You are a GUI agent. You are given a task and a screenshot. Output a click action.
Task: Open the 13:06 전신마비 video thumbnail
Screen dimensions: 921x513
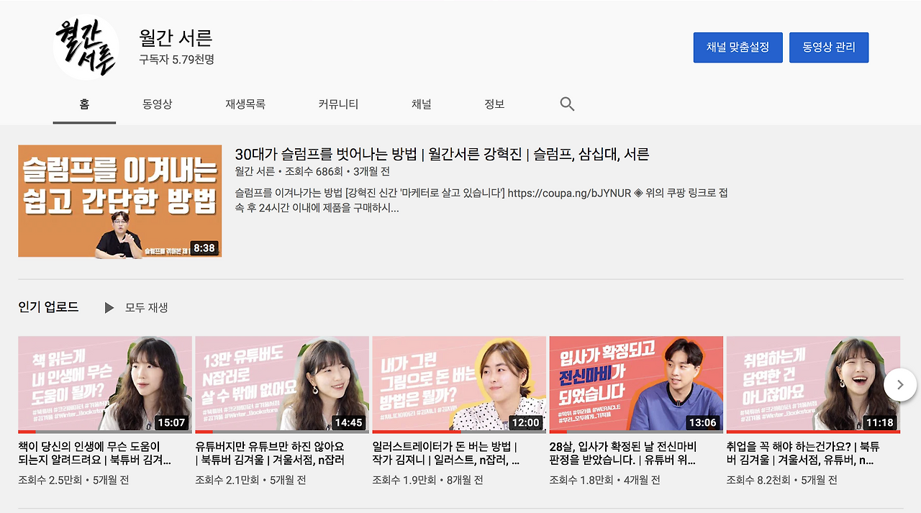(636, 385)
